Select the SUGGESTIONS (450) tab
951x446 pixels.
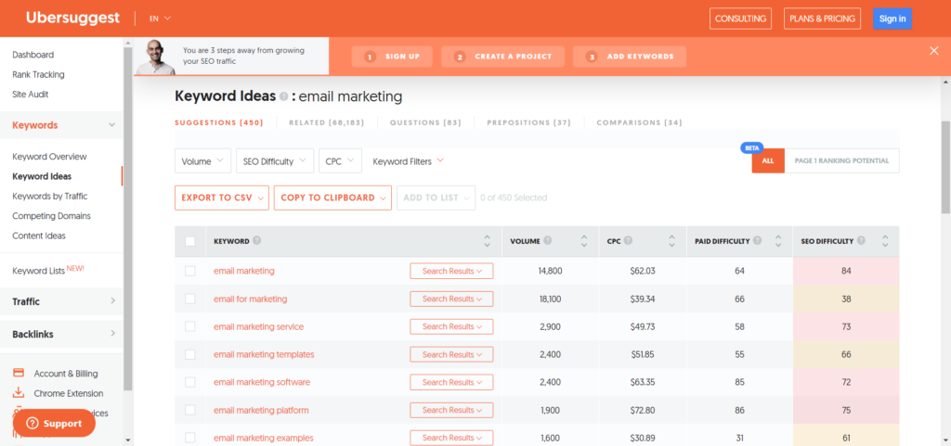219,122
